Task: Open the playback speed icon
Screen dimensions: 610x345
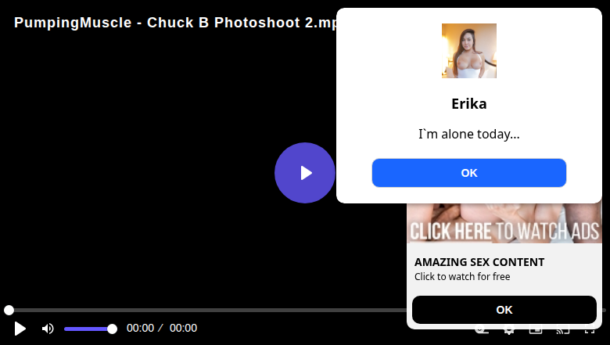Action: 482,332
